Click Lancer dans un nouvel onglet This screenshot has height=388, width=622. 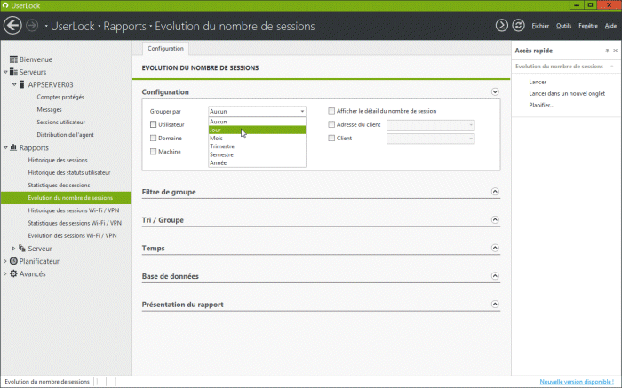click(567, 93)
